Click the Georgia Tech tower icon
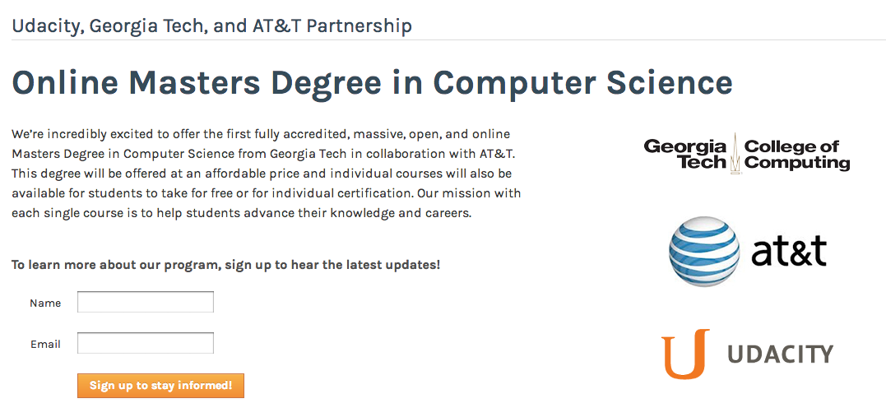This screenshot has width=886, height=417. pos(735,153)
